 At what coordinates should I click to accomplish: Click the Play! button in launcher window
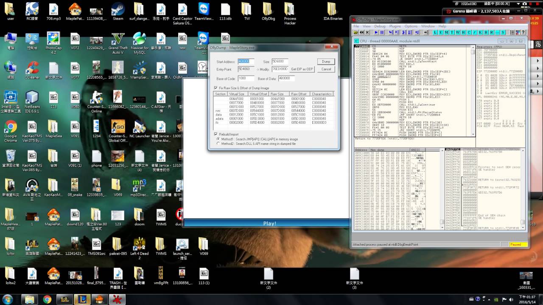[270, 223]
